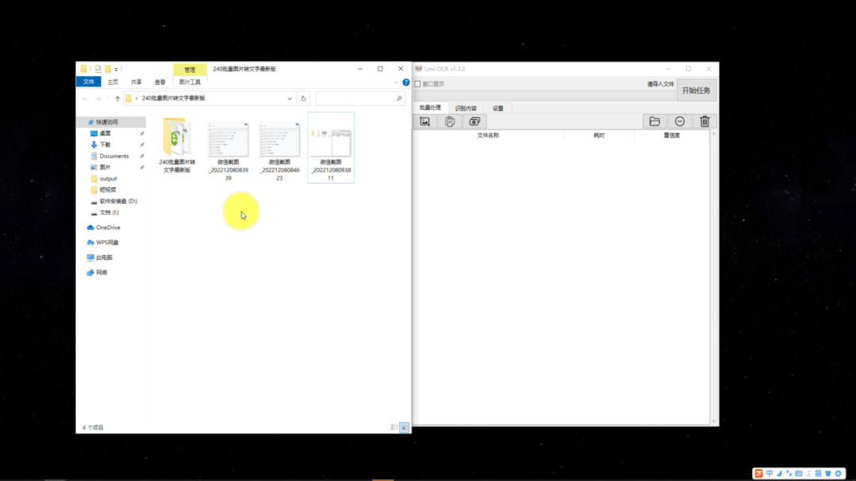Click the circled minus remove icon in Umi-OCR
The height and width of the screenshot is (481, 856).
[680, 121]
